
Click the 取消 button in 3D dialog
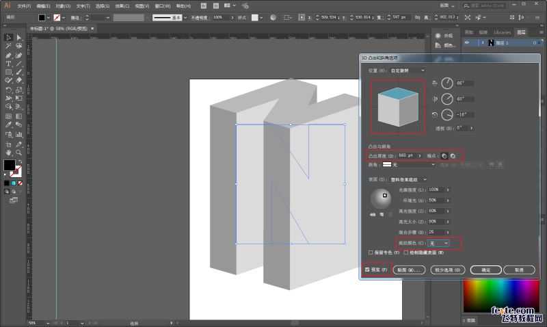[x=518, y=270]
